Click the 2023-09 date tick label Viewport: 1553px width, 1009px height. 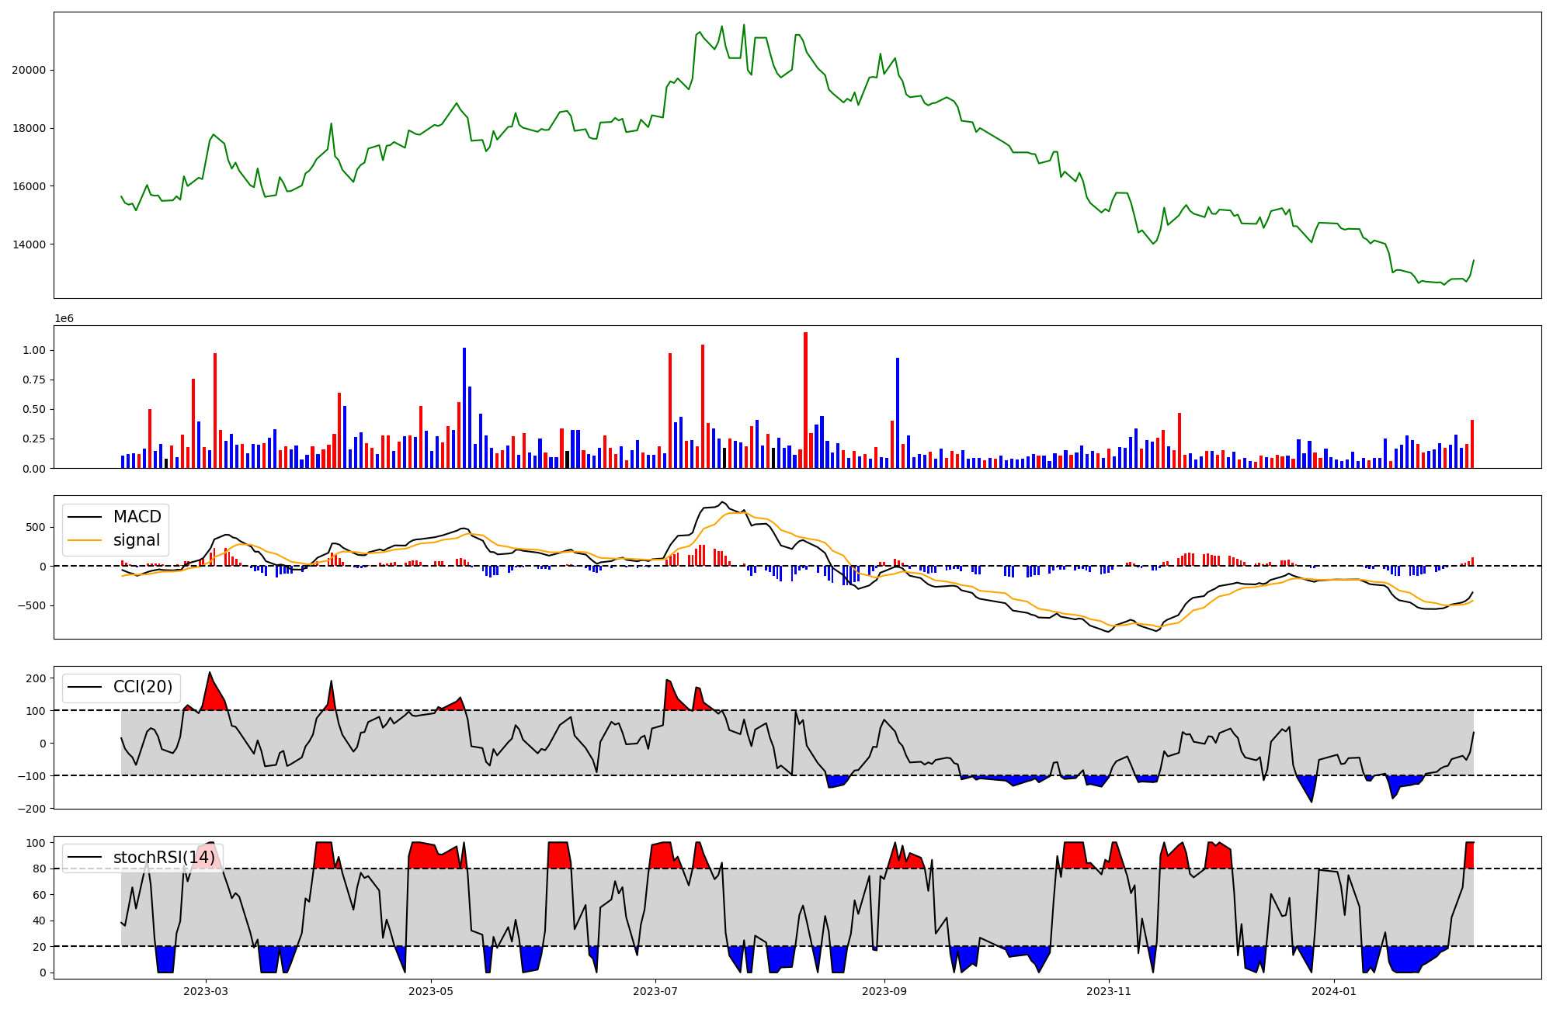click(884, 991)
